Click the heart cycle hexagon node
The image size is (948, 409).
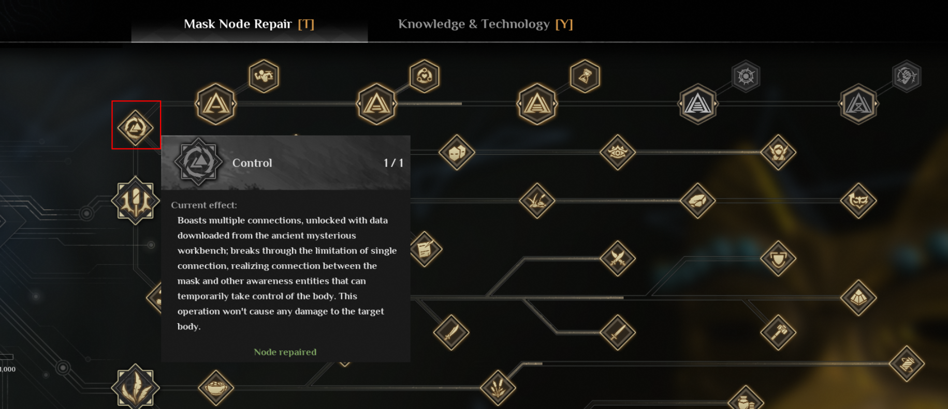pyautogui.click(x=425, y=77)
